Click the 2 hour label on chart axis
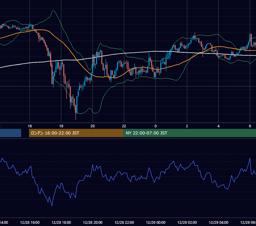 click(187, 126)
